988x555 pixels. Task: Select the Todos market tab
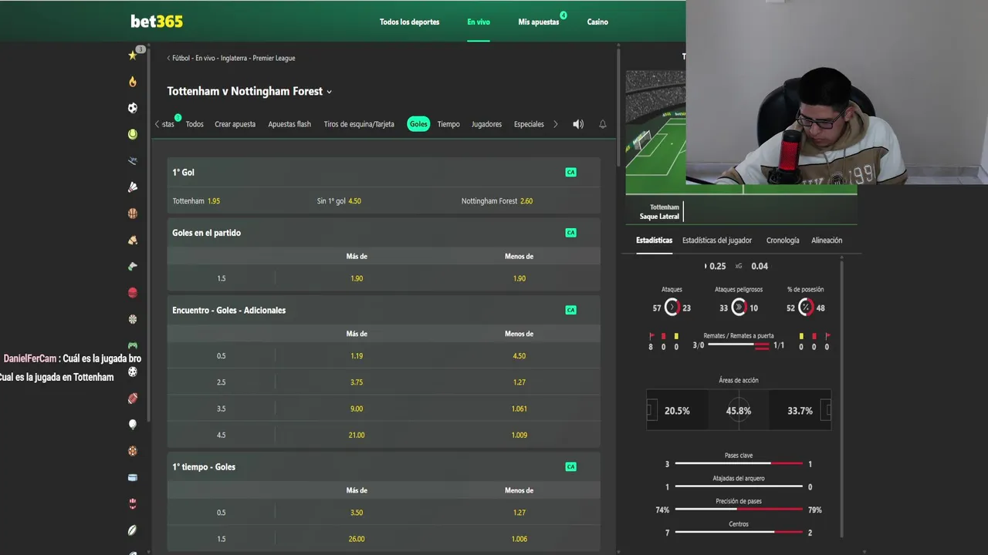point(195,124)
